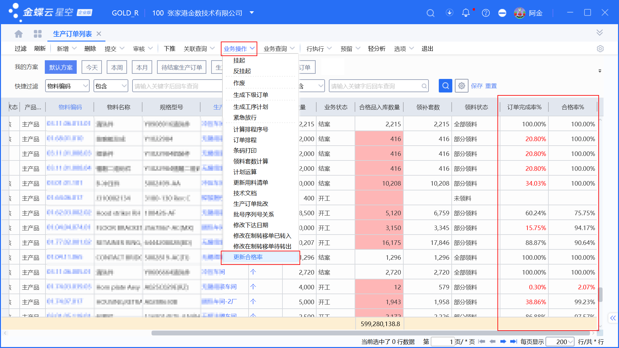
Task: Click horizontal scrollbar thumb under table
Action: pyautogui.click(x=371, y=333)
